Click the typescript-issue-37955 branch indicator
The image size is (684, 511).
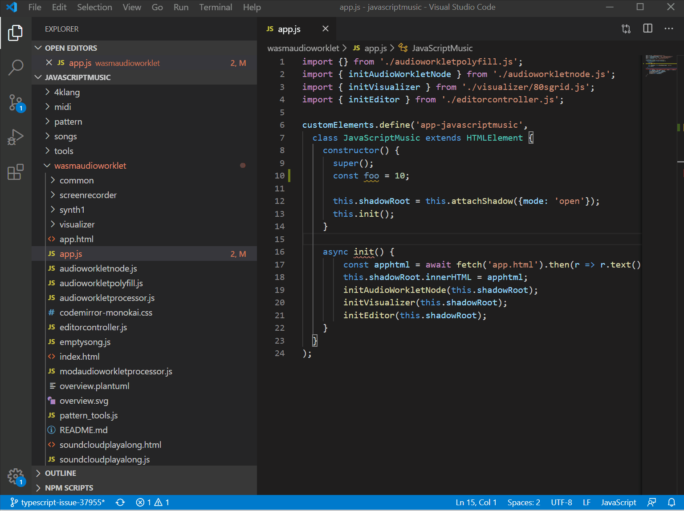pos(57,503)
